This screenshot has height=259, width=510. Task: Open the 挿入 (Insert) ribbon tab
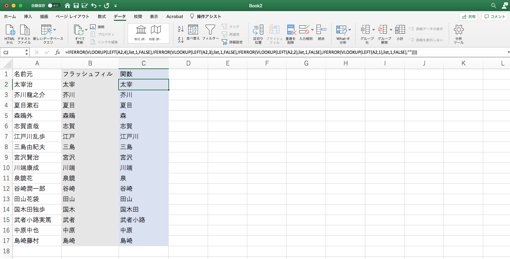pyautogui.click(x=28, y=16)
